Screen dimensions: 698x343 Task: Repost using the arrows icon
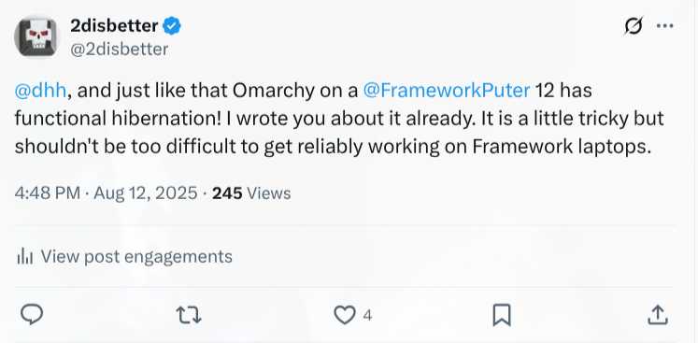click(x=189, y=315)
